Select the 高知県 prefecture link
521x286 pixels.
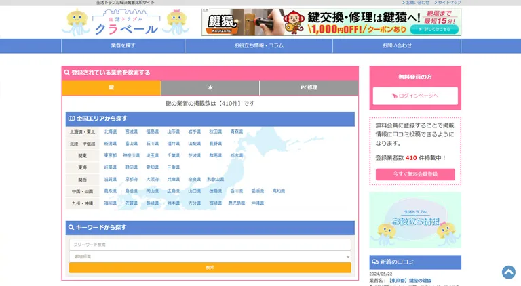[278, 191]
